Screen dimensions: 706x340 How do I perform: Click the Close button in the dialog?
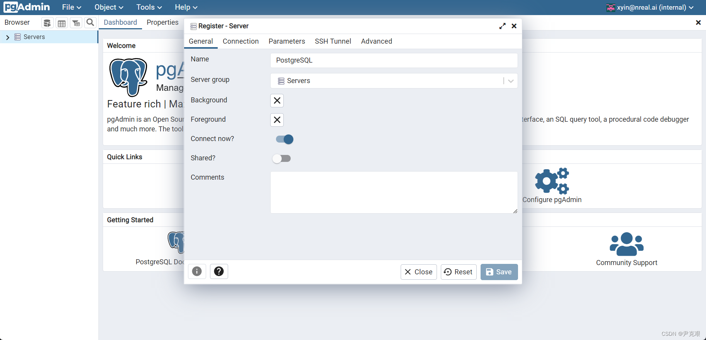pos(418,272)
